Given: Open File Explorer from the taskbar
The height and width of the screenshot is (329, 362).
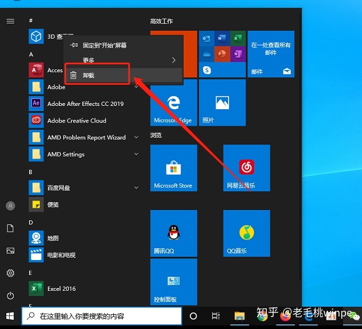Looking at the screenshot, I should pos(239,316).
